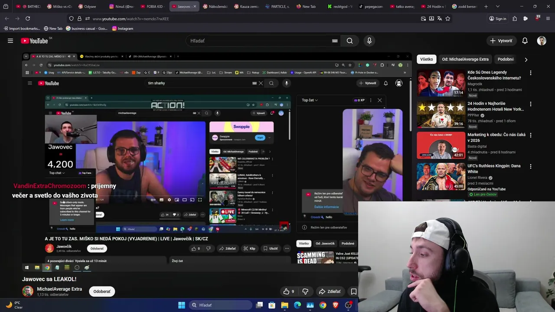The width and height of the screenshot is (555, 312).
Task: Open the Kde Sú Dnes Legendy thumbnail
Action: pyautogui.click(x=441, y=83)
